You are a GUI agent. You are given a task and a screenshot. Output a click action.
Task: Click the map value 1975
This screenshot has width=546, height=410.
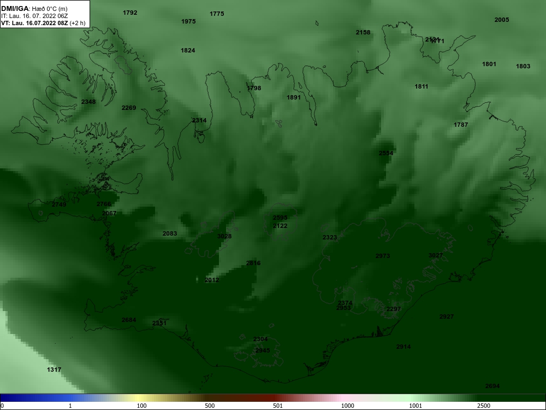pyautogui.click(x=188, y=22)
